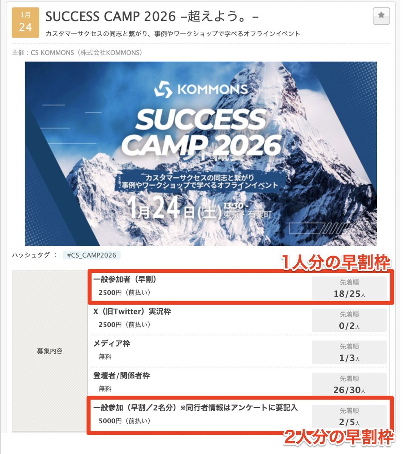Open the SUCCESS CAMP 2026 event title

[152, 16]
